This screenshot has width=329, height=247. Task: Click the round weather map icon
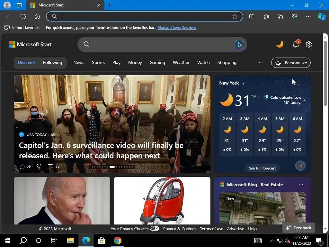click(300, 166)
